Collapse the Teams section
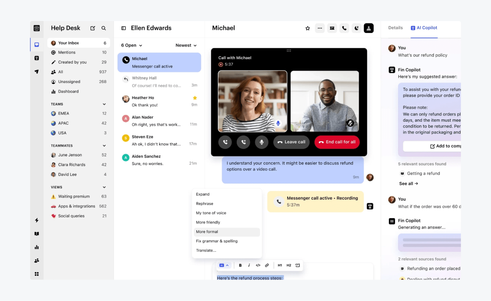The height and width of the screenshot is (301, 491). click(x=104, y=104)
